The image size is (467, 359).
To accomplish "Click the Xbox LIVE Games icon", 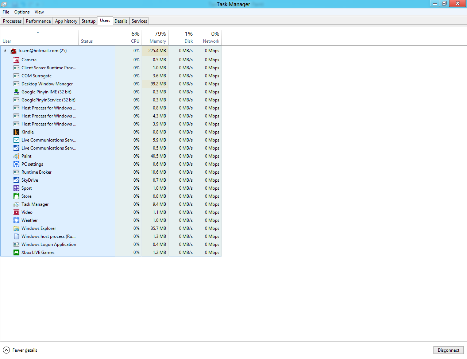I will [x=16, y=252].
